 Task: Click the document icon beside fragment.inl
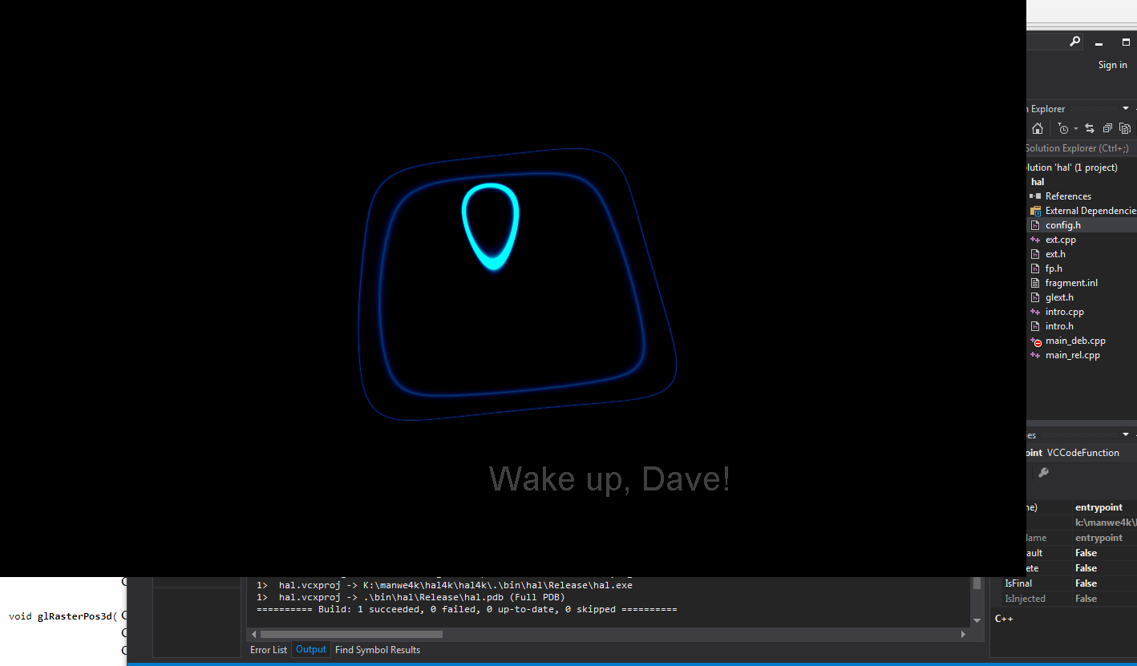[x=1035, y=283]
